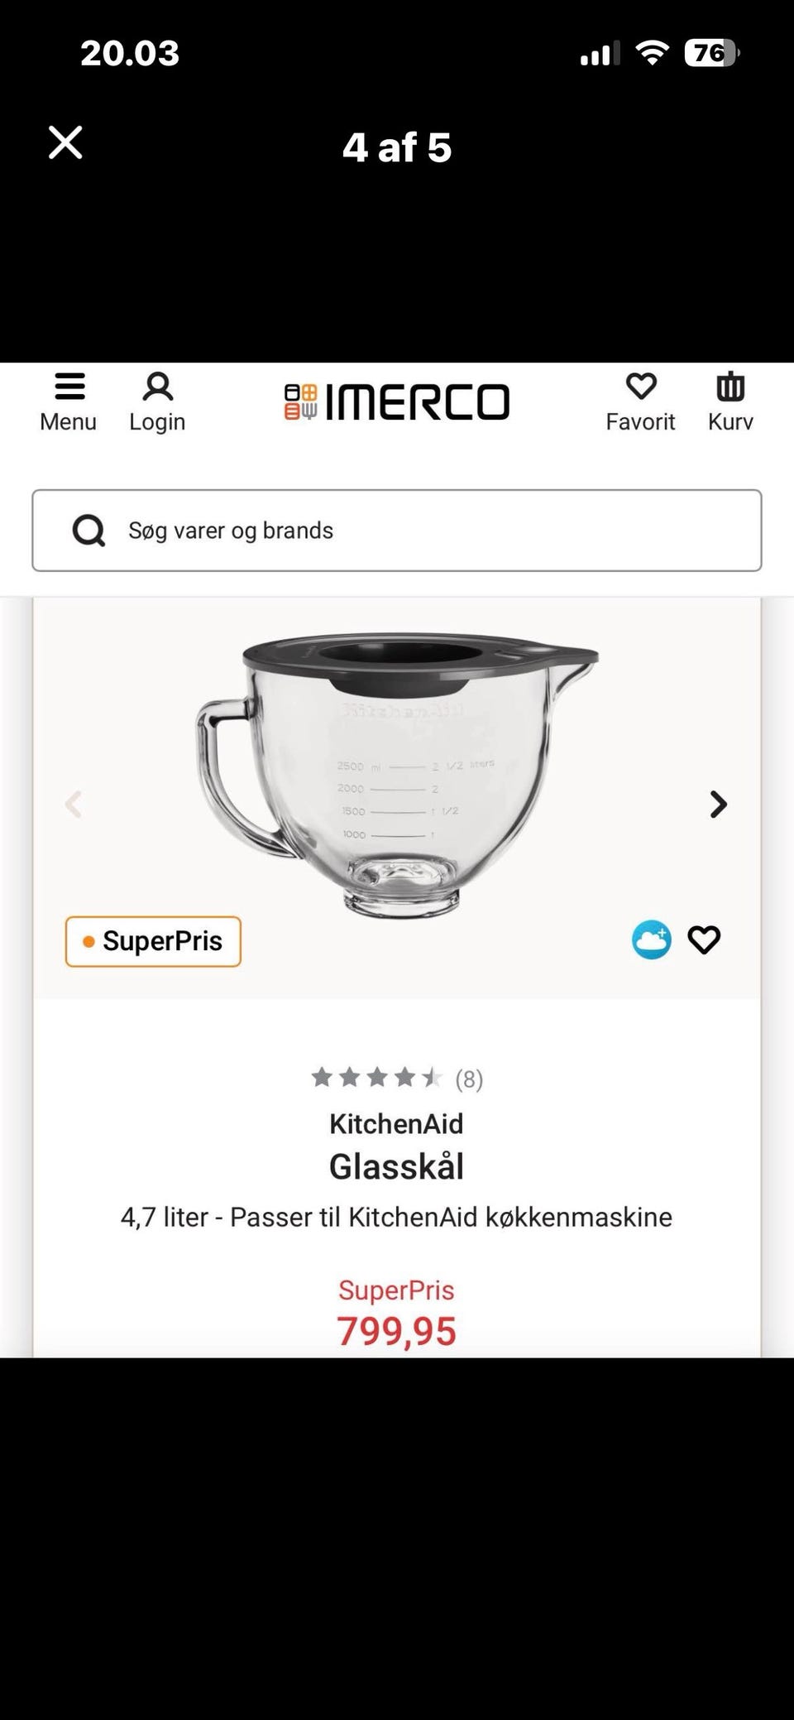Tap the '4 af 5' image counter
794x1720 pixels.
click(397, 147)
